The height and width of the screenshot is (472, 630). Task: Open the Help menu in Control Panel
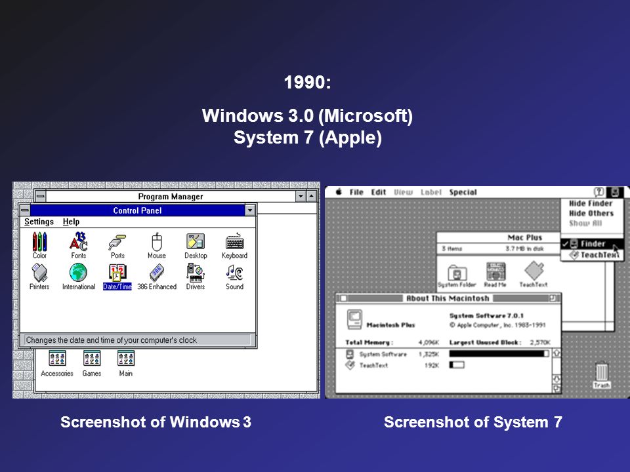(x=71, y=222)
